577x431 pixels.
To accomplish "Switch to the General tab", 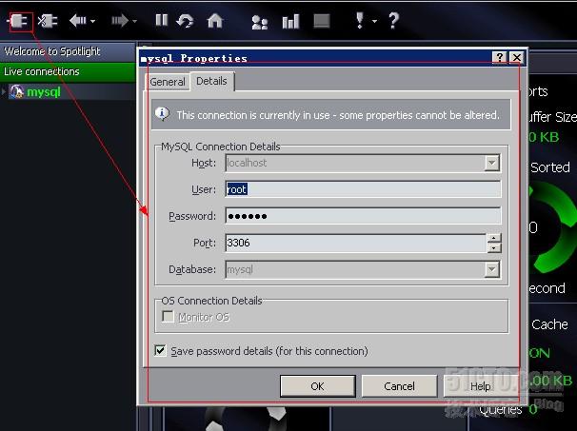I will coord(168,82).
